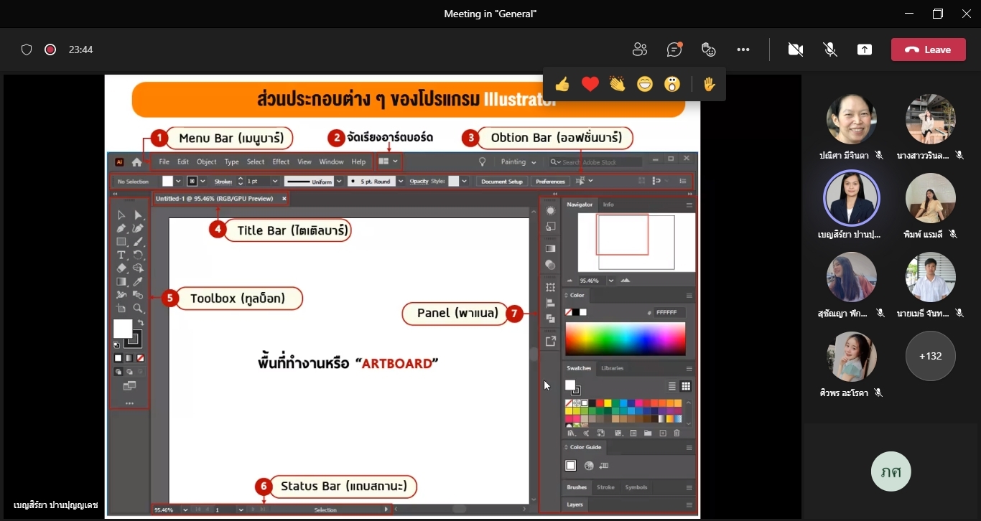Screen dimensions: 981x521
Task: Click the trash Delete Swatch icon
Action: (x=677, y=433)
